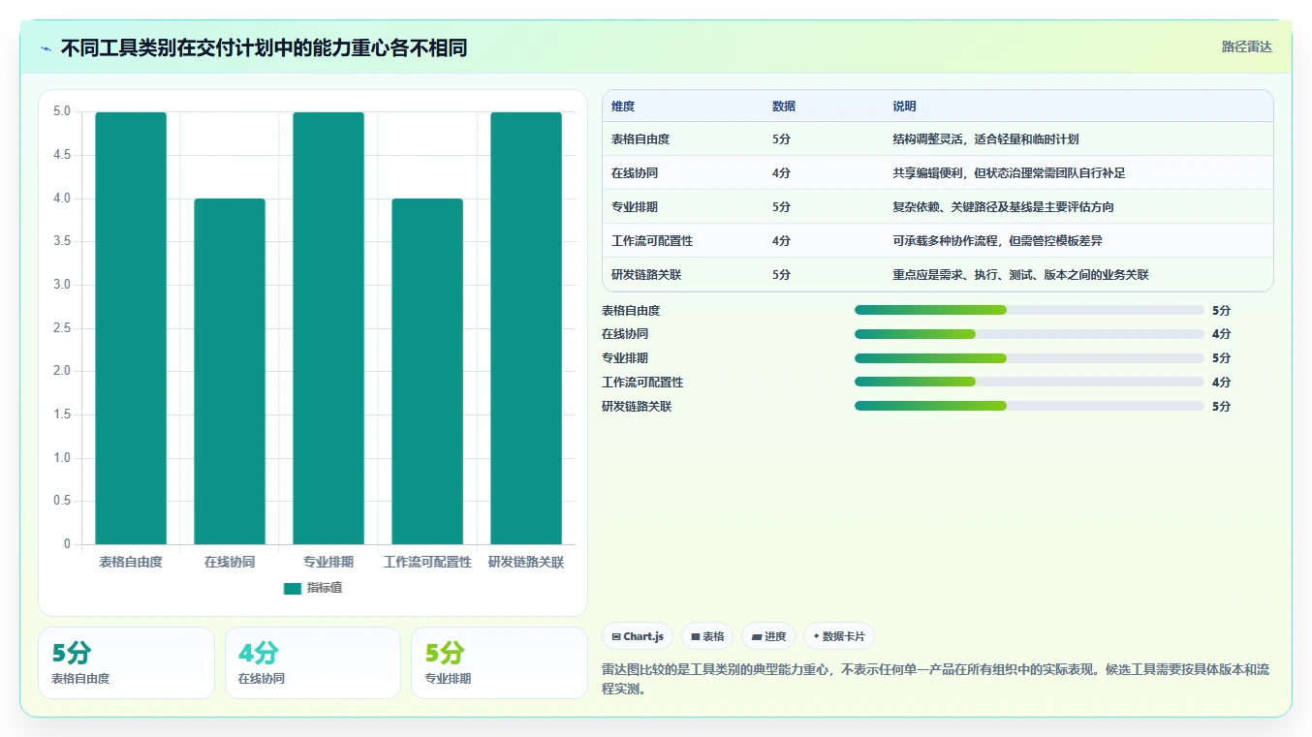Open the 5分 专业排期 data card
This screenshot has height=737, width=1312.
(x=499, y=663)
